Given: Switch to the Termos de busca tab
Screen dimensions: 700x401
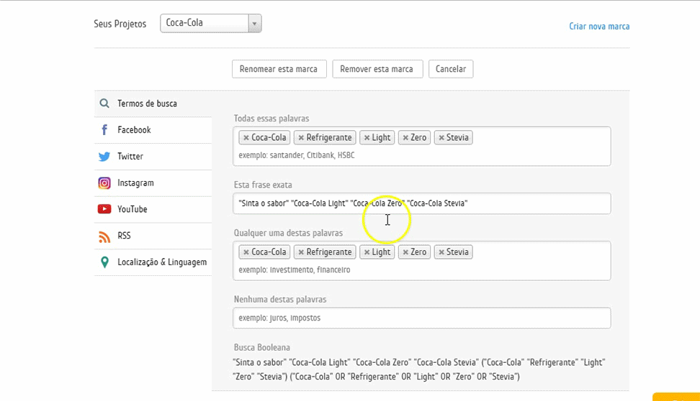Looking at the screenshot, I should pos(147,103).
